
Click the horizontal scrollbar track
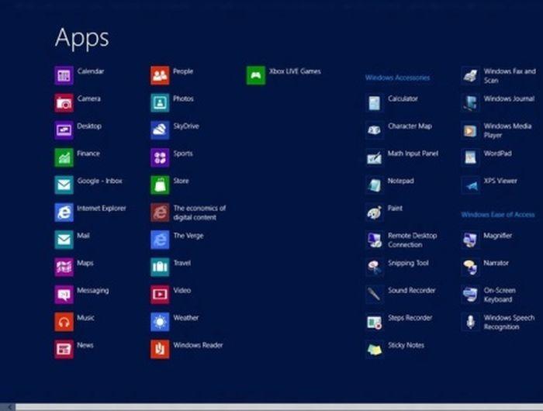(x=279, y=407)
